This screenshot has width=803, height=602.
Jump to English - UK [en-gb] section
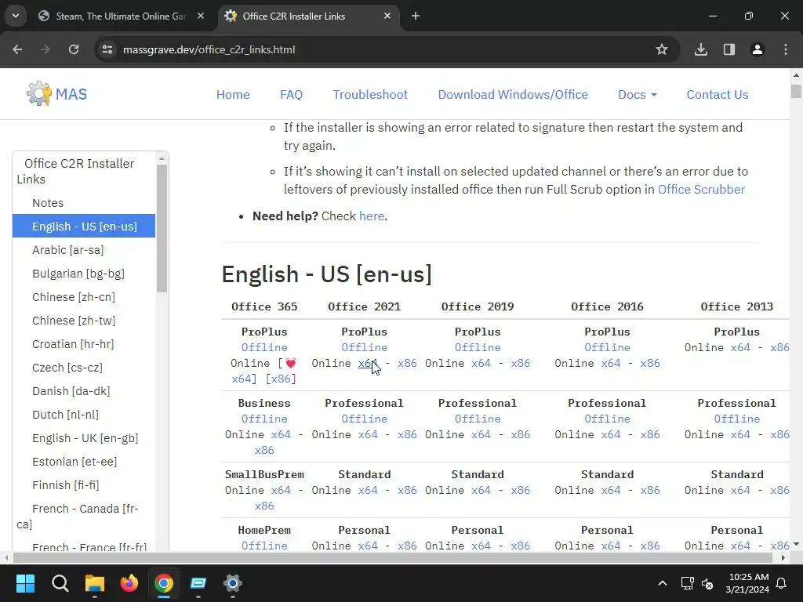(x=85, y=438)
